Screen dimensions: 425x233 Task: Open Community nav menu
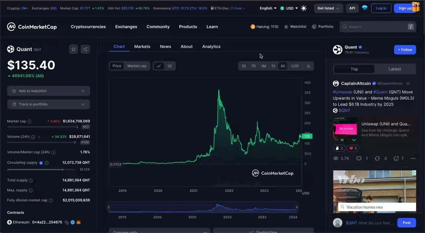[x=158, y=27]
